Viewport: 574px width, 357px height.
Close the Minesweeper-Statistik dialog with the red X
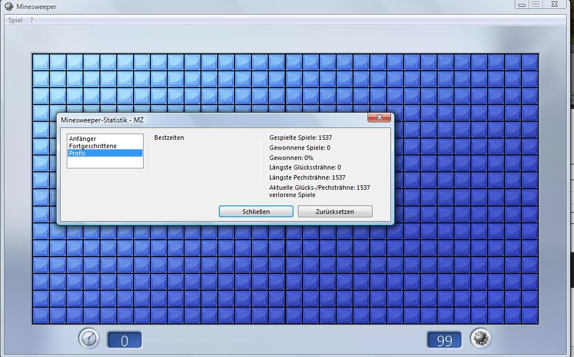tap(379, 118)
